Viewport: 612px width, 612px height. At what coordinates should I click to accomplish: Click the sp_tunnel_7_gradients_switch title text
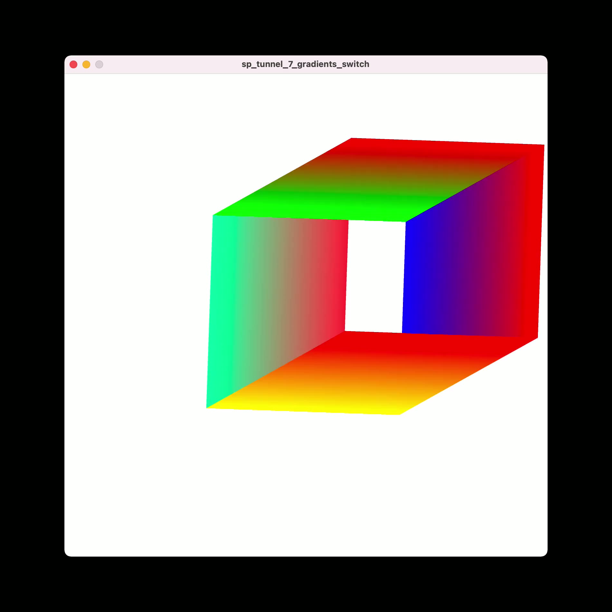pyautogui.click(x=305, y=64)
